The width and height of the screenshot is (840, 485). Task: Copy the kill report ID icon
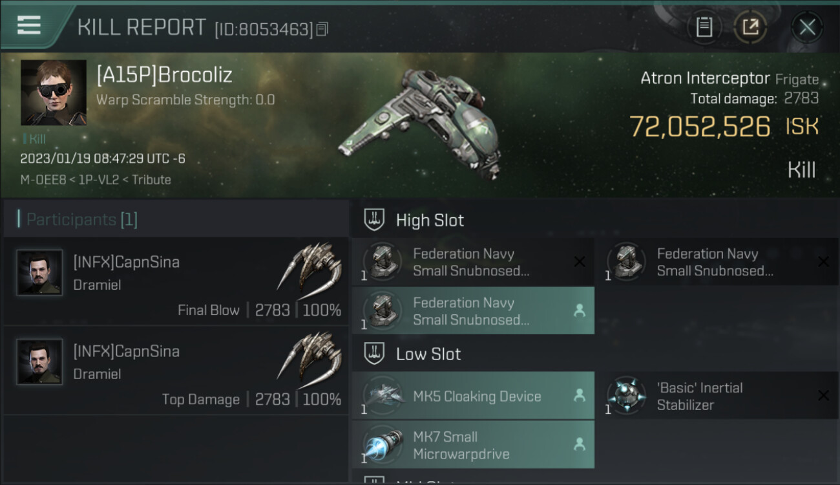322,29
